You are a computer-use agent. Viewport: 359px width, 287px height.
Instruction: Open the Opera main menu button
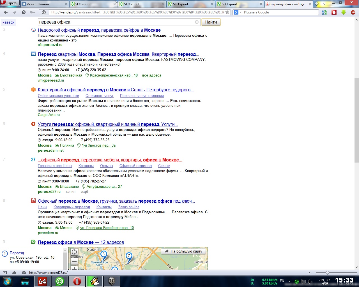(x=10, y=3)
